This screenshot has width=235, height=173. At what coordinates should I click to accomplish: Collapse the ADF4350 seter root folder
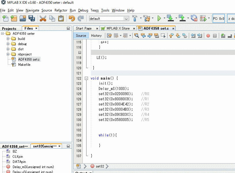pos(2,33)
